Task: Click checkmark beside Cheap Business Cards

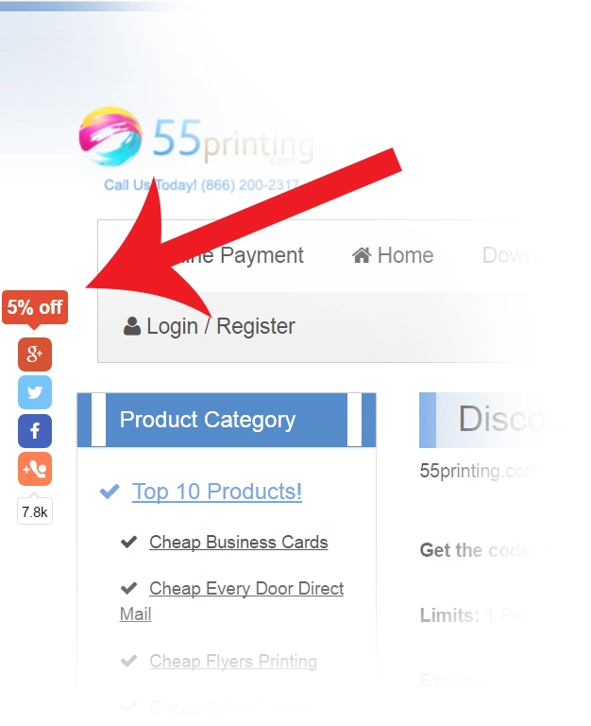Action: pos(128,542)
